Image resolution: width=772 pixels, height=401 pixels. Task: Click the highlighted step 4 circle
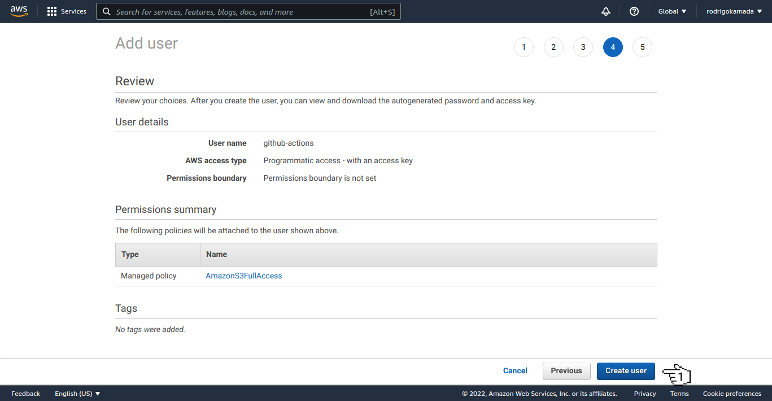[x=613, y=47]
